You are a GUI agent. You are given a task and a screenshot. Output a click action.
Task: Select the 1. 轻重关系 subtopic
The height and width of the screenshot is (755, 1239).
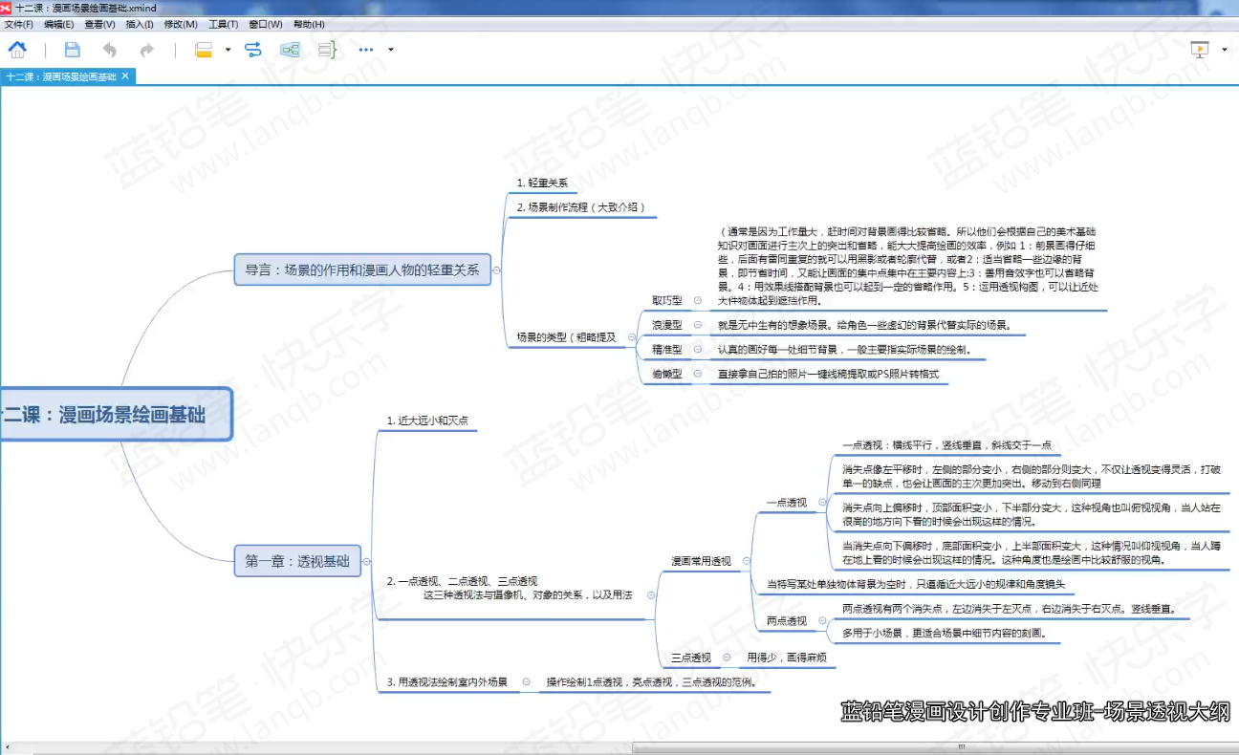click(542, 183)
